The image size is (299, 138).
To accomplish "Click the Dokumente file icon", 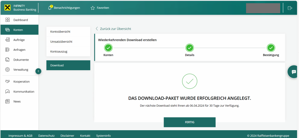I will pyautogui.click(x=7, y=60).
